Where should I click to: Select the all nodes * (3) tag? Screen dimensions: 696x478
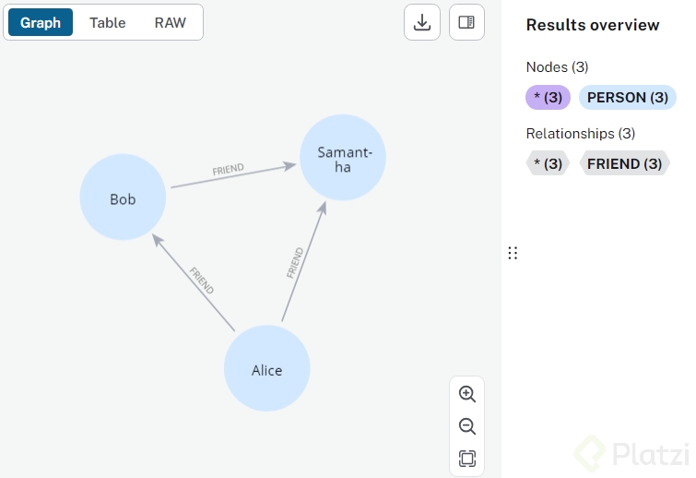tap(549, 97)
